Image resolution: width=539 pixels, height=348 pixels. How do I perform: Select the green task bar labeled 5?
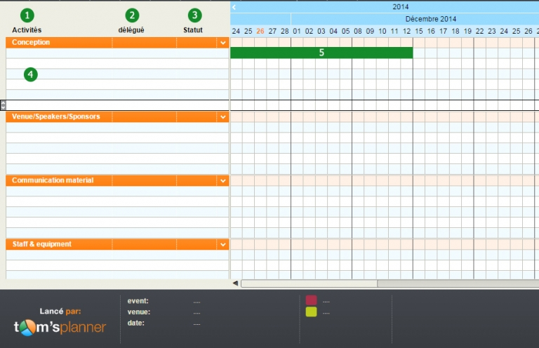321,53
